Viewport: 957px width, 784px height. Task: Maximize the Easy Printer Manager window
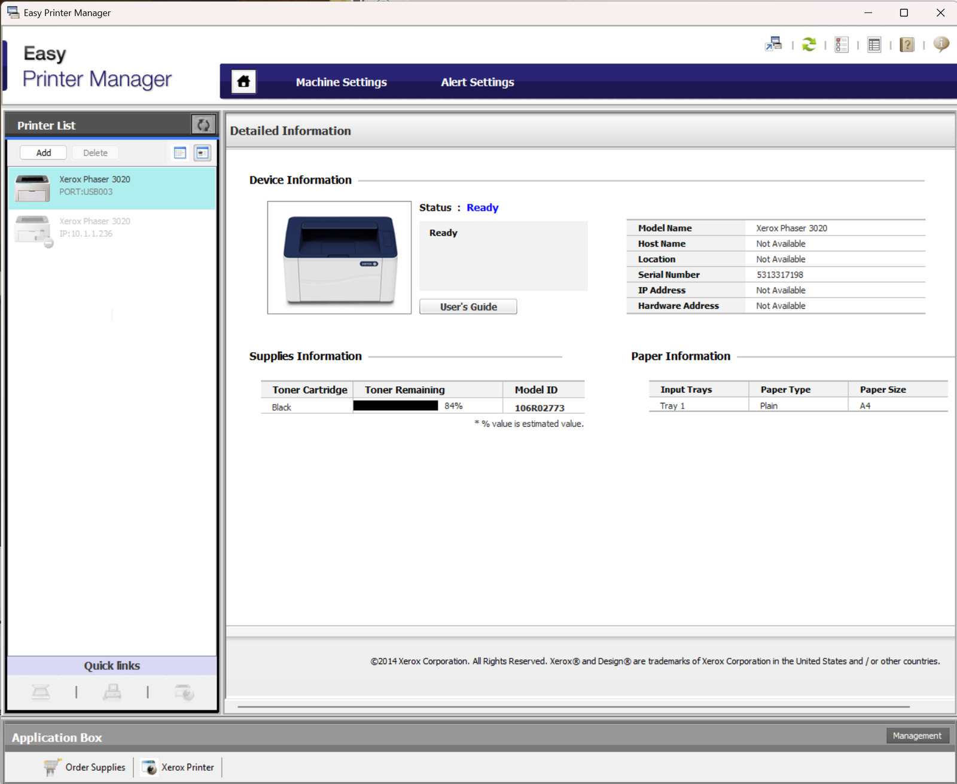904,13
